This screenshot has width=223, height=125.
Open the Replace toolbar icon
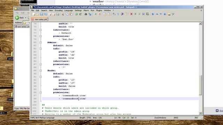click(90, 14)
